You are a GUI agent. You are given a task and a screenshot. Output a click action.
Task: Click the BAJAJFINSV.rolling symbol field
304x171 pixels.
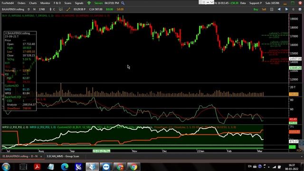[x=13, y=9]
